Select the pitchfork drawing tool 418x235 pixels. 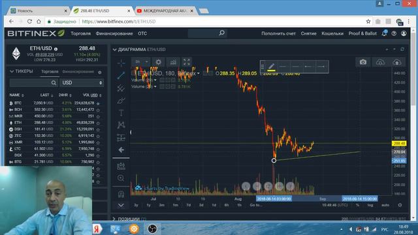click(x=121, y=88)
